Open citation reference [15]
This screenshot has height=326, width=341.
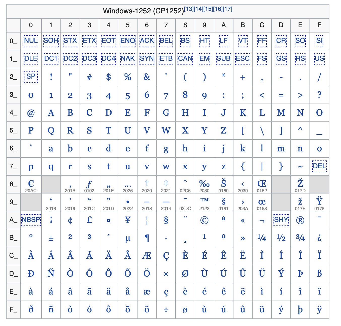[208, 9]
